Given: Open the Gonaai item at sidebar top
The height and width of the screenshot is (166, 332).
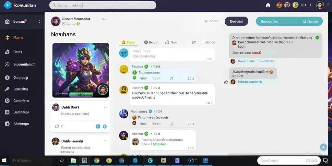Looking at the screenshot, I should tap(22, 22).
